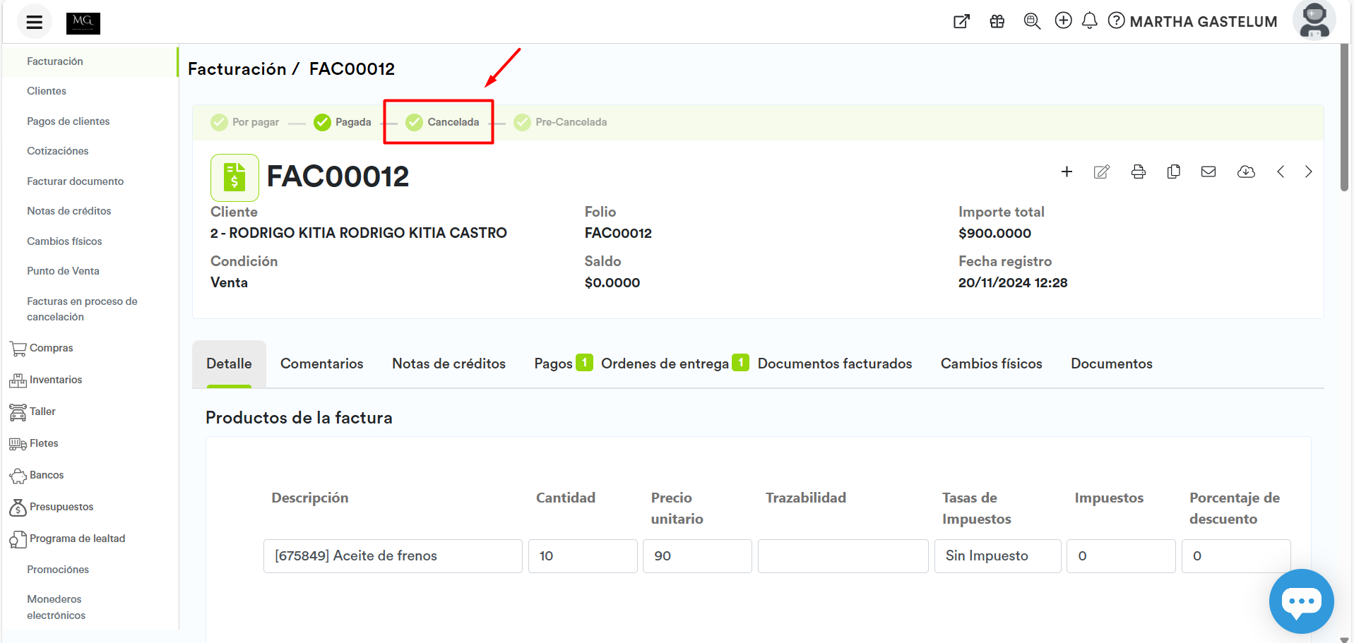This screenshot has height=643, width=1354.
Task: Download invoice with cloud icon
Action: [x=1246, y=172]
